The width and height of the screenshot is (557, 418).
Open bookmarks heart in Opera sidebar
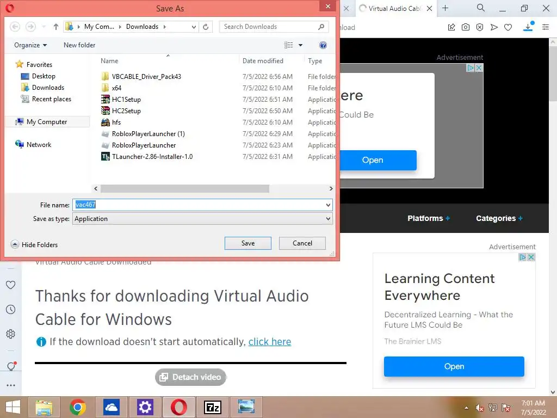click(x=11, y=285)
